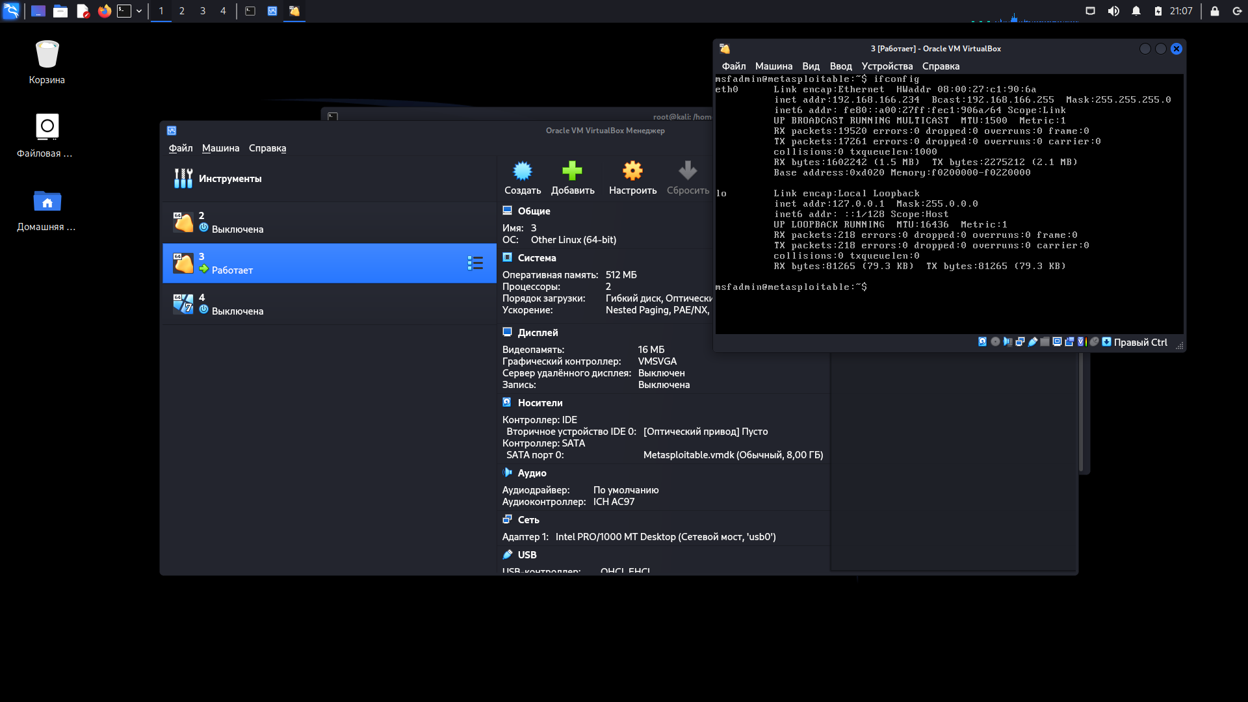Screen dimensions: 1248x702
Task: Open the list menu icon on VM 3 row
Action: (475, 263)
